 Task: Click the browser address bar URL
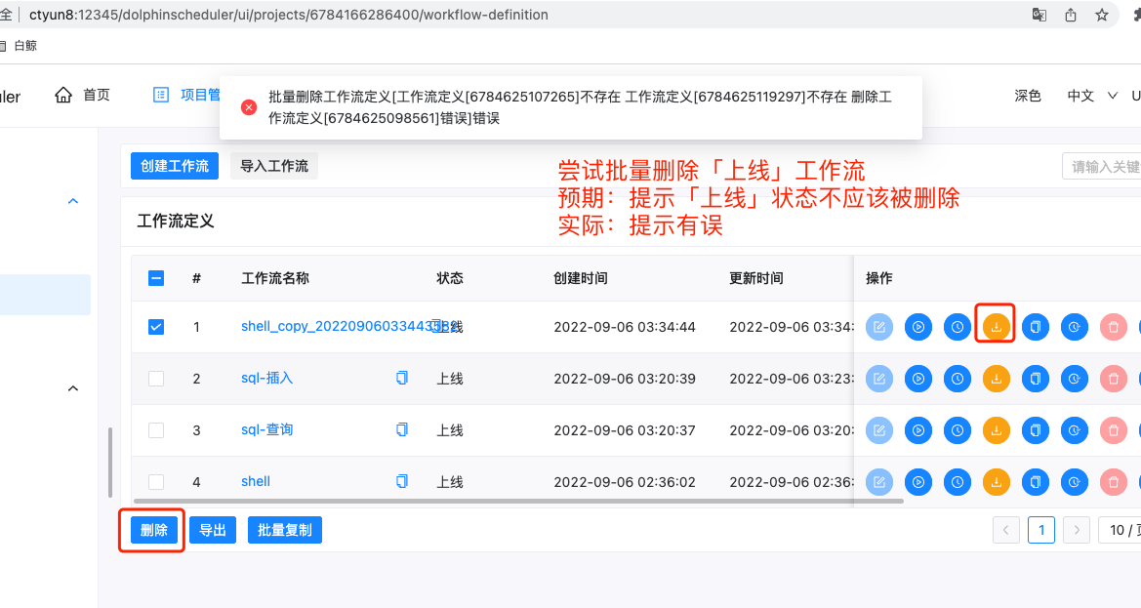[x=289, y=15]
